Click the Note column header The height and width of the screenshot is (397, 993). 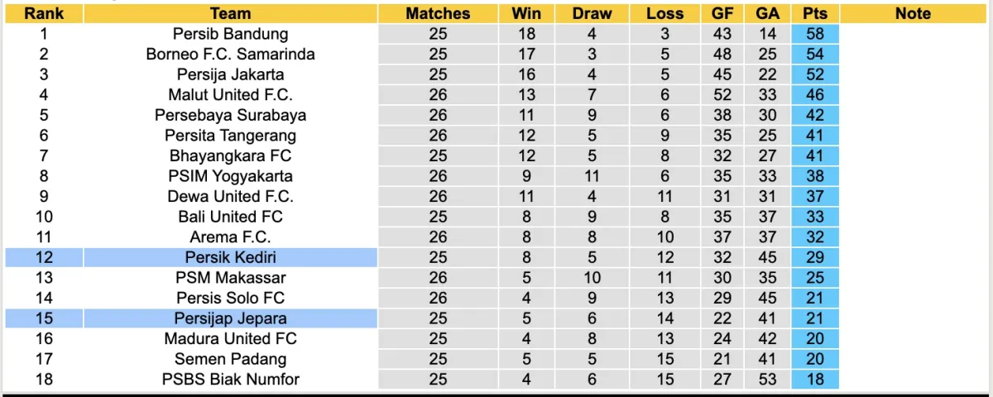tap(913, 13)
